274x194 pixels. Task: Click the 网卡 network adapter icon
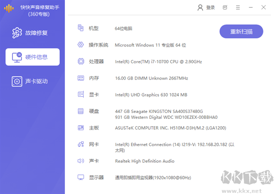tap(81, 144)
